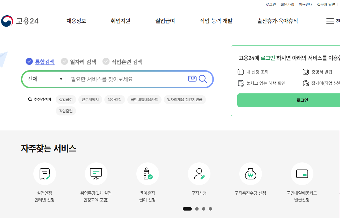Select the 직업훈련 recommended keyword
The height and width of the screenshot is (223, 340).
point(66,111)
